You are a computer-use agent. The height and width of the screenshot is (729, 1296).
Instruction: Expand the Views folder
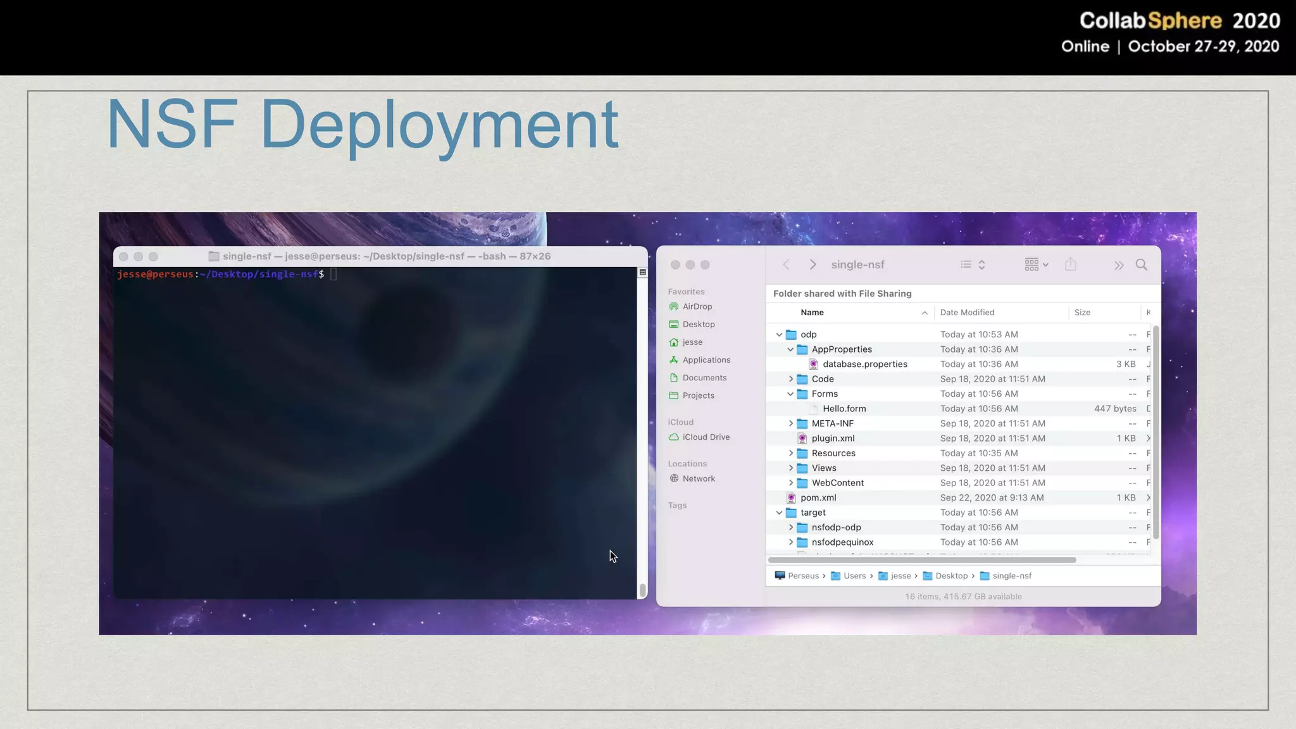(790, 468)
